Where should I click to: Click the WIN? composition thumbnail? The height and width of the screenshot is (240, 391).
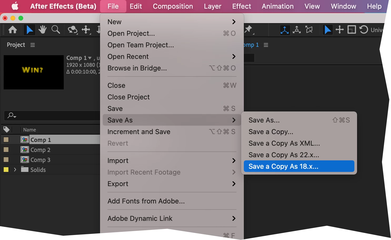34,72
